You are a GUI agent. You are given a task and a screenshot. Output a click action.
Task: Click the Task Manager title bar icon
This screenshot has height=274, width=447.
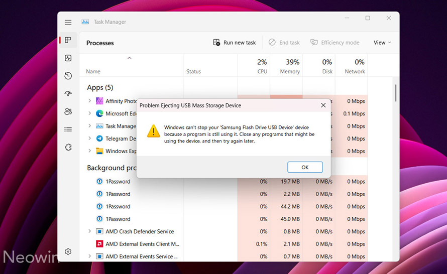pyautogui.click(x=85, y=22)
